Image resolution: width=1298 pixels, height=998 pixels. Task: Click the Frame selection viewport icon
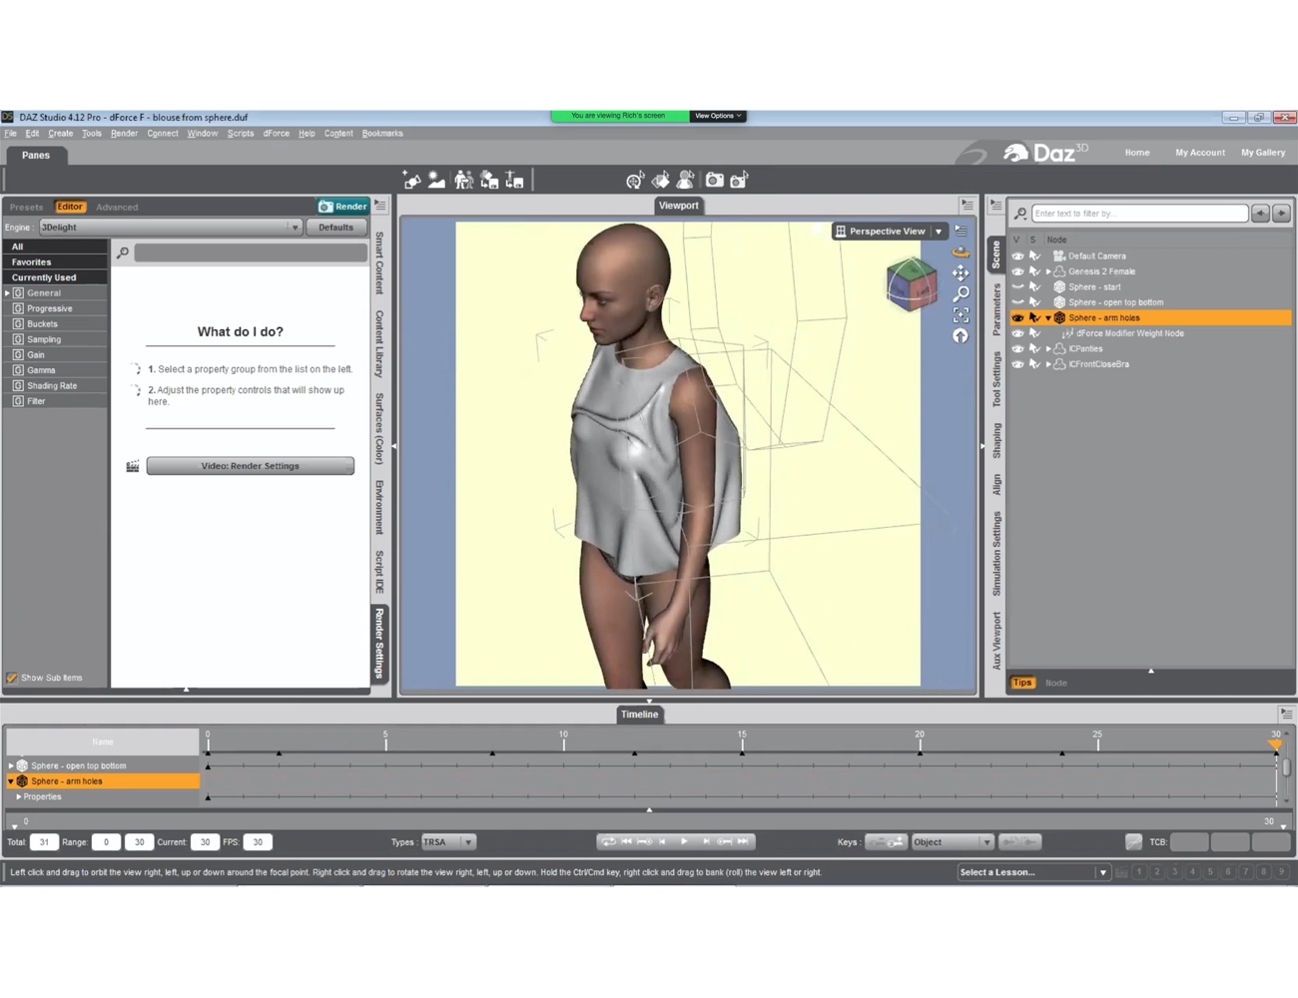pos(960,314)
